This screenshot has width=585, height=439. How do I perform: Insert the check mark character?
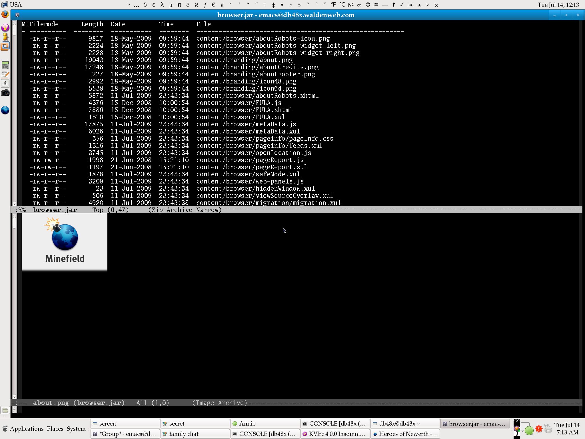[x=402, y=5]
